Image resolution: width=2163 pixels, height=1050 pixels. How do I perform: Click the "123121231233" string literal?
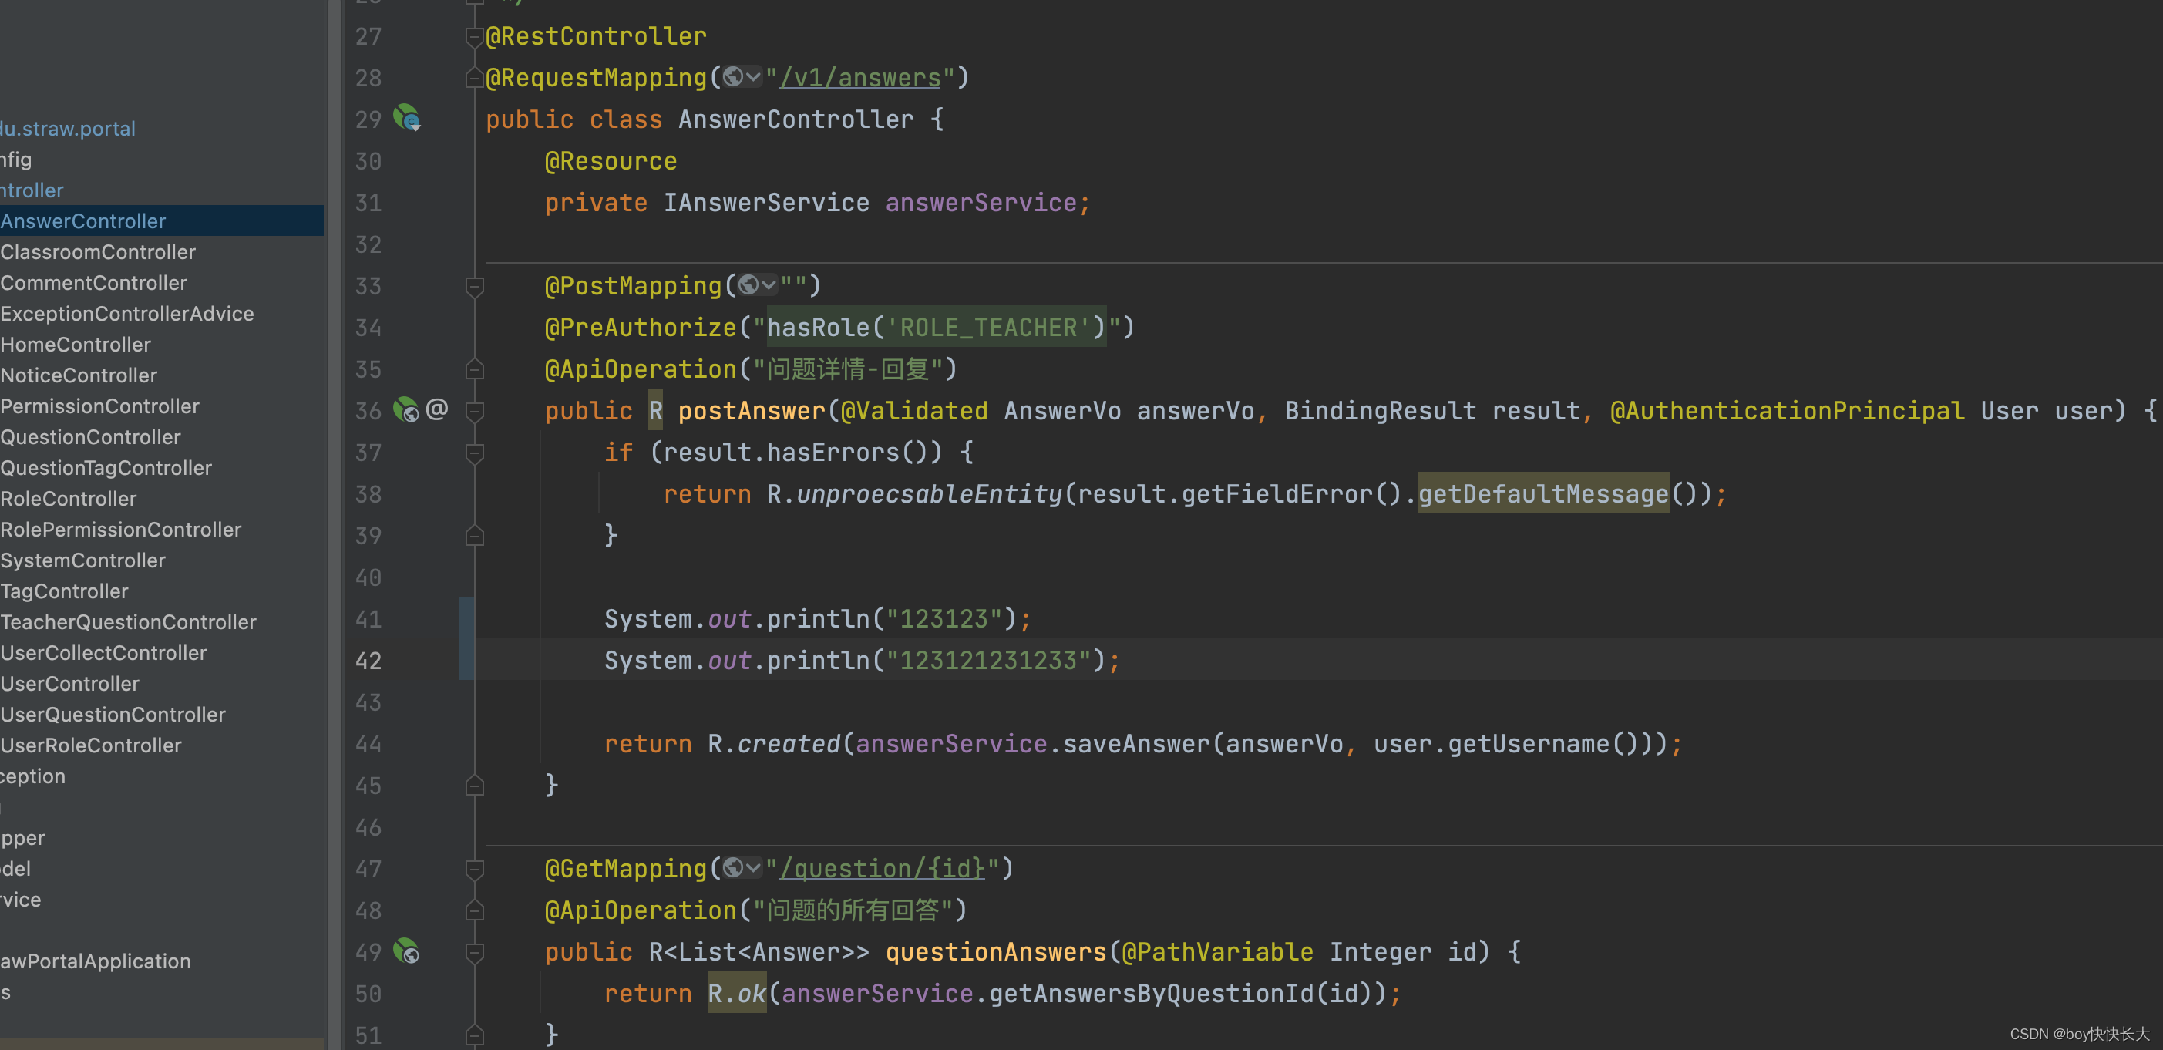tap(988, 660)
